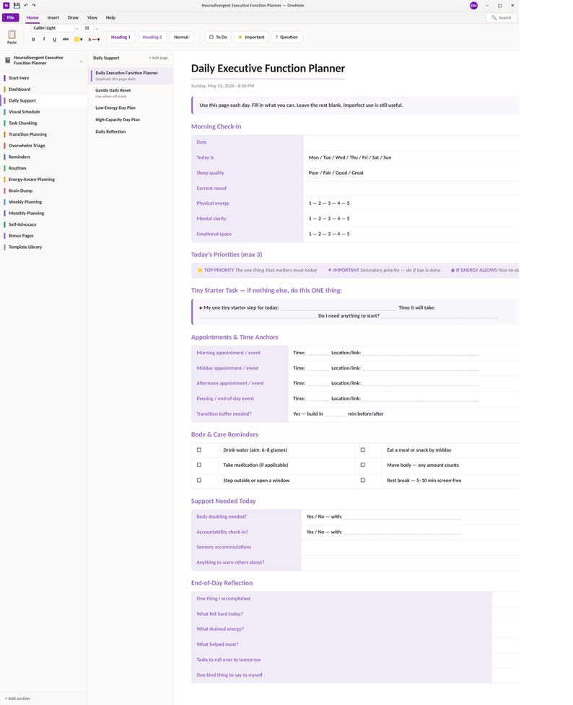Open the Start Here section

click(44, 78)
